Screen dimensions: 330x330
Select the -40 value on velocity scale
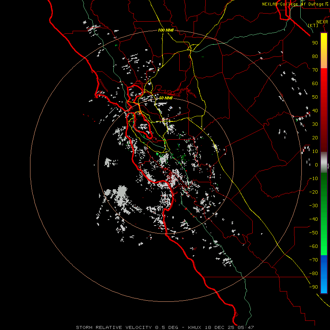click(x=313, y=219)
